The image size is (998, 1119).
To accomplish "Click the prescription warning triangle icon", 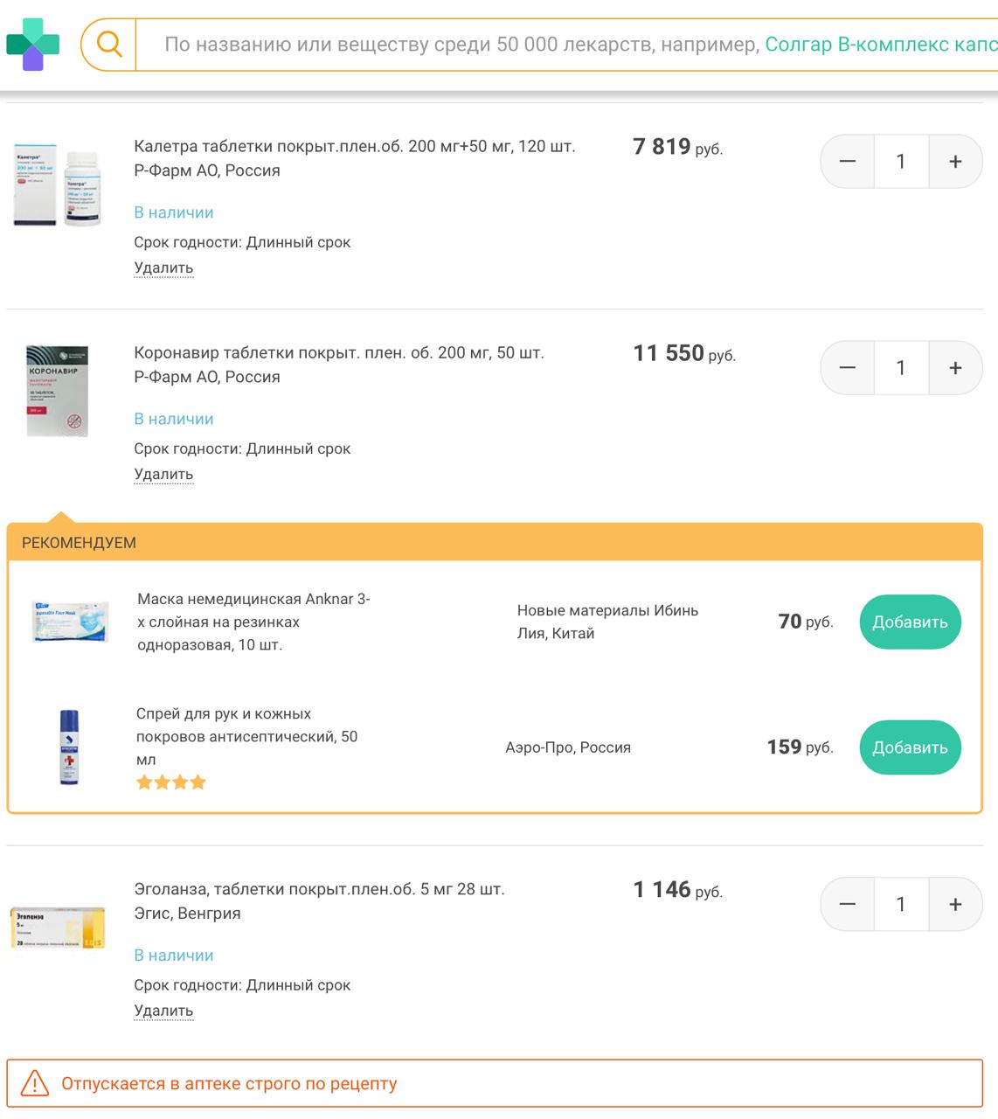I will (35, 1084).
